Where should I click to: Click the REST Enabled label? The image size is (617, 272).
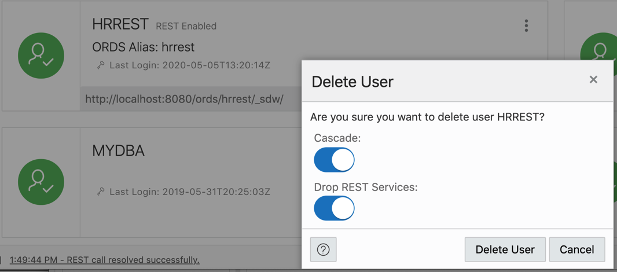(186, 27)
